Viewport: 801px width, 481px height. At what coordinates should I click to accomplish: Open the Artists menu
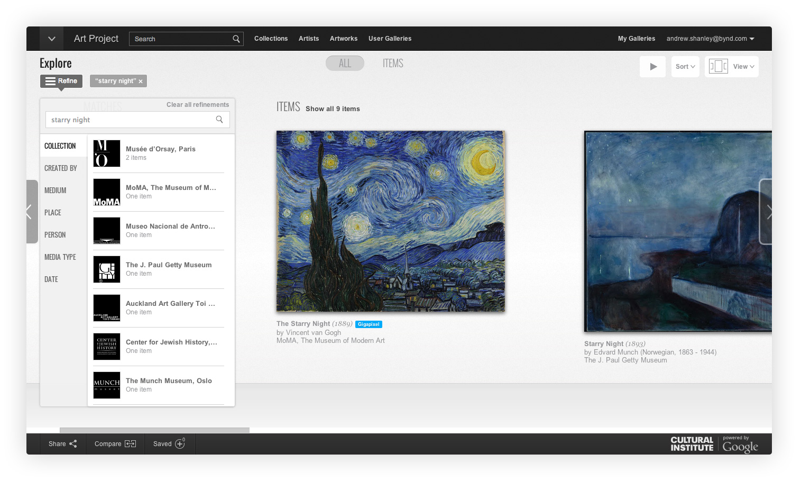tap(309, 39)
